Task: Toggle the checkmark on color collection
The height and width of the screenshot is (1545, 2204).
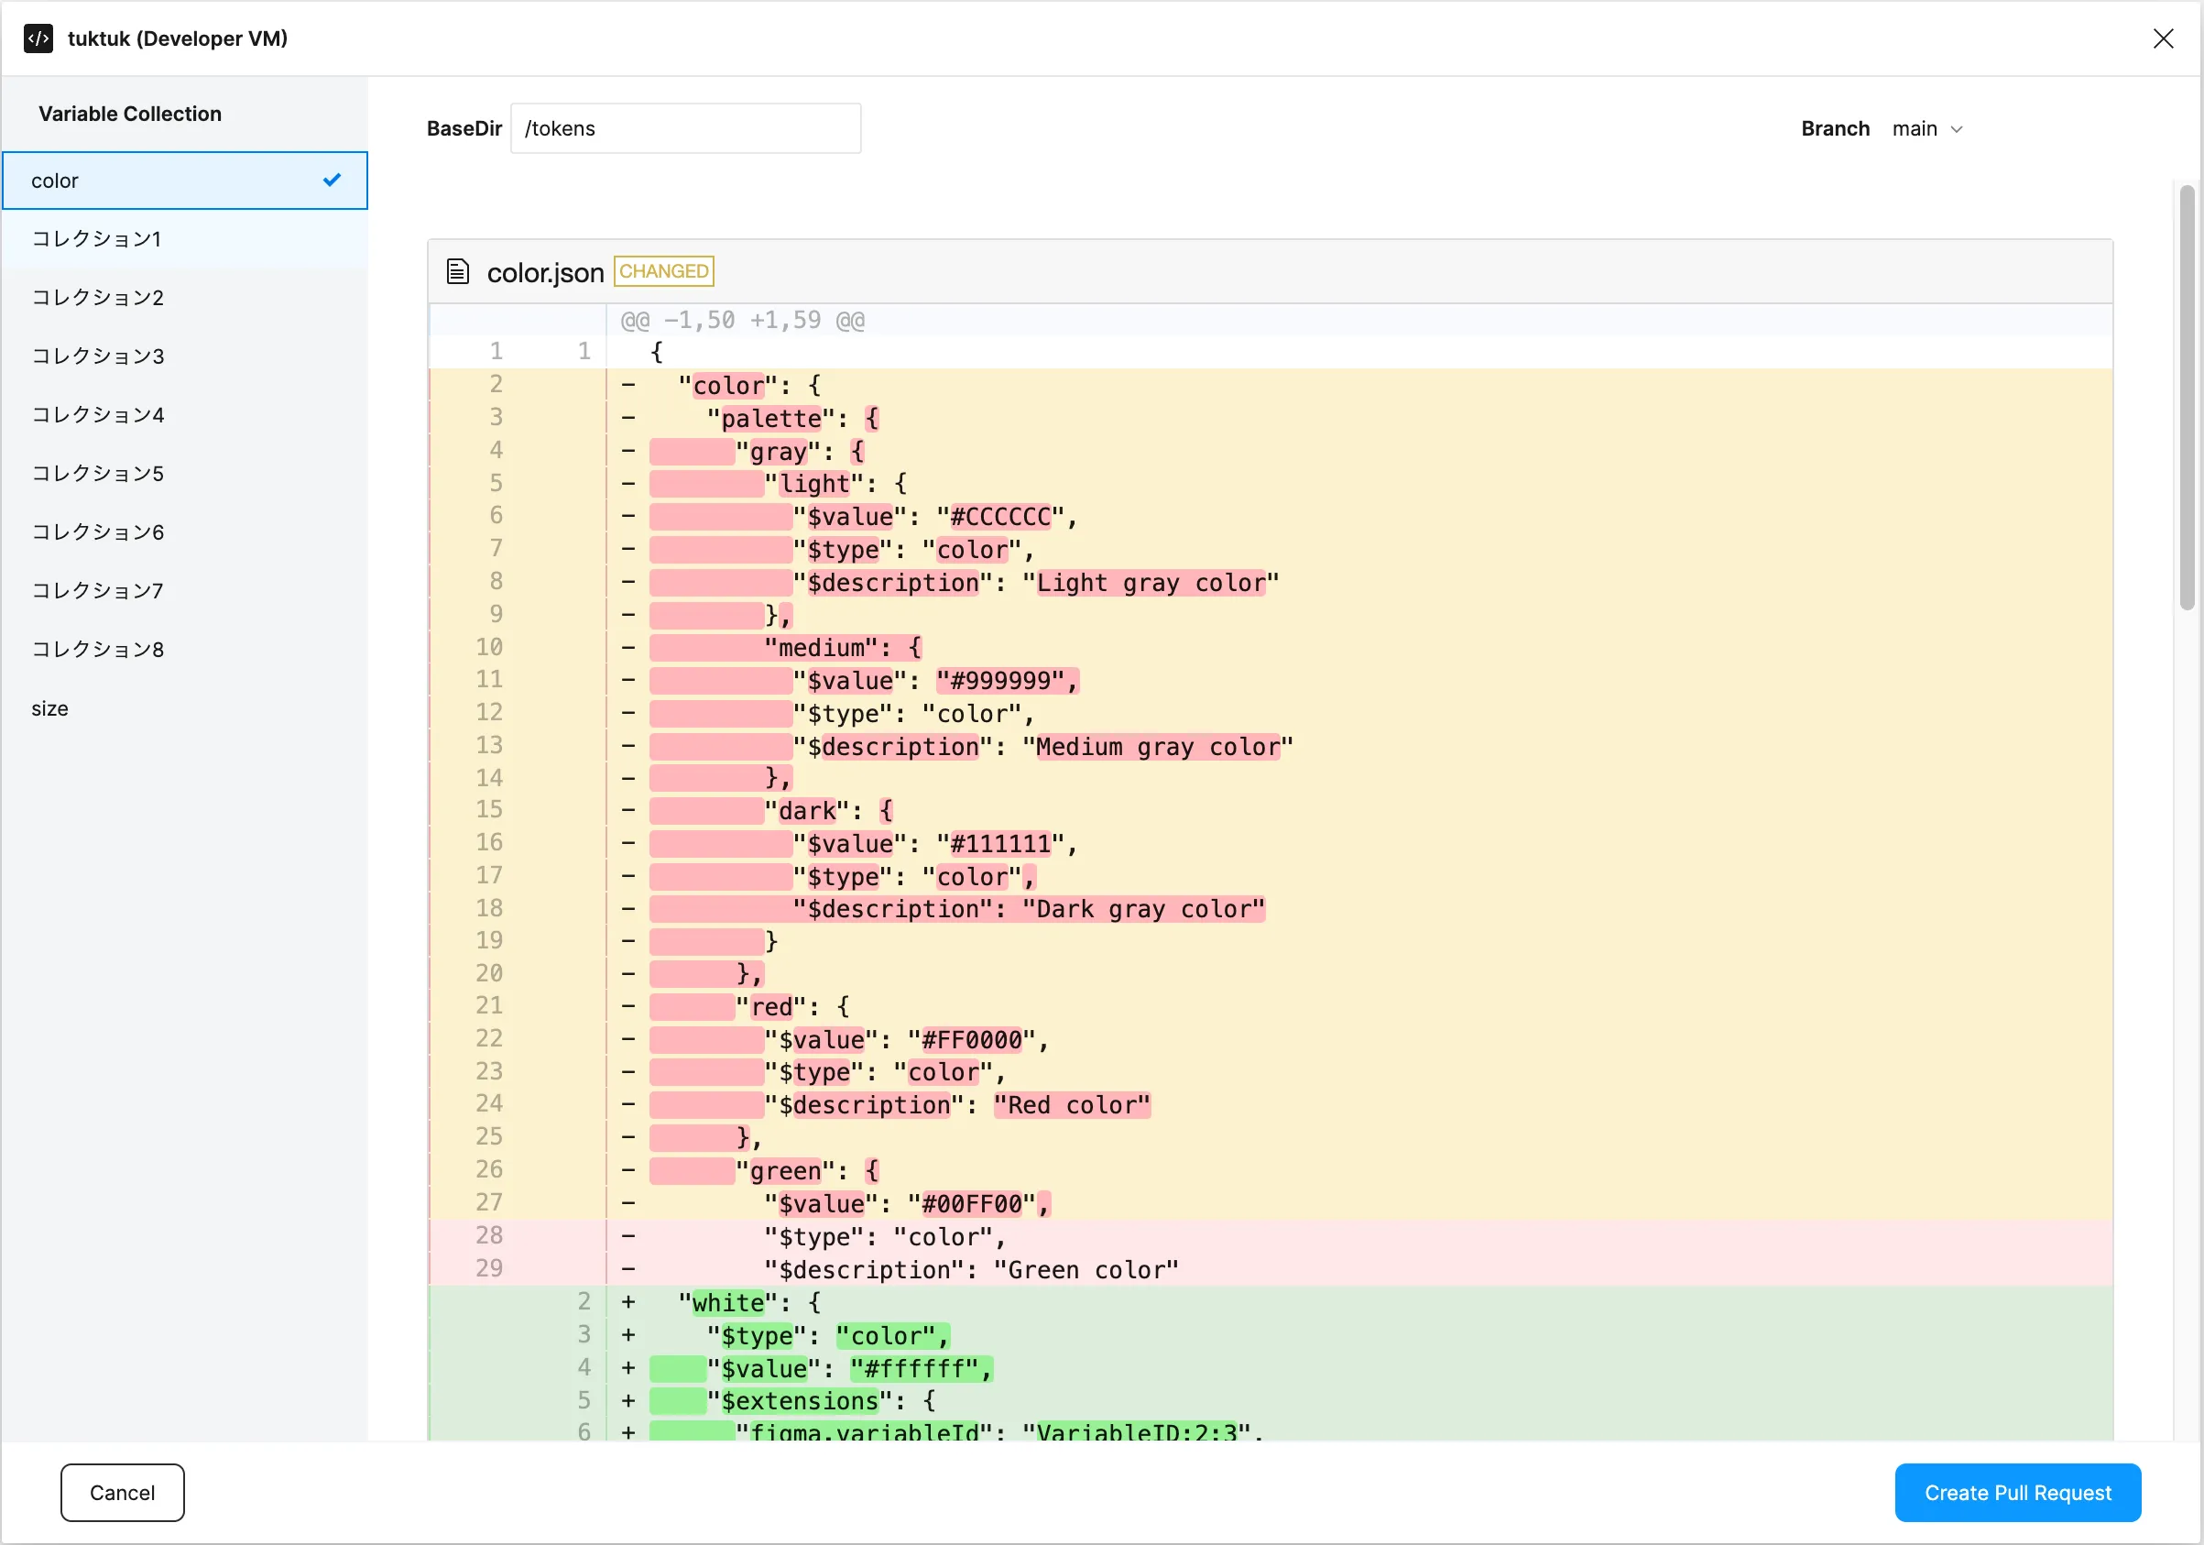Action: 333,180
